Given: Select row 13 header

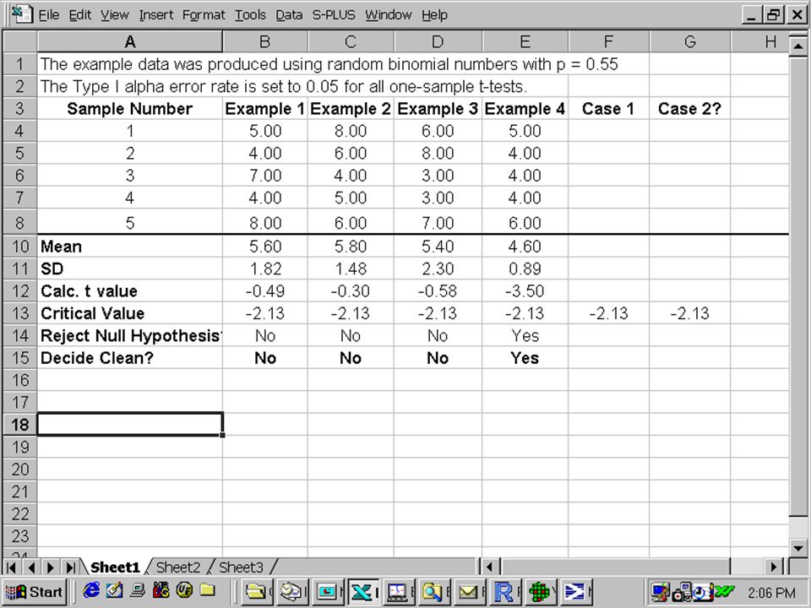Looking at the screenshot, I should (x=19, y=313).
